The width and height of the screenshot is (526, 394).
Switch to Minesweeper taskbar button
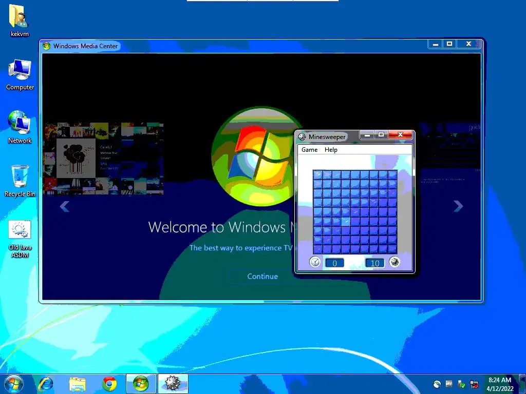[x=173, y=384]
